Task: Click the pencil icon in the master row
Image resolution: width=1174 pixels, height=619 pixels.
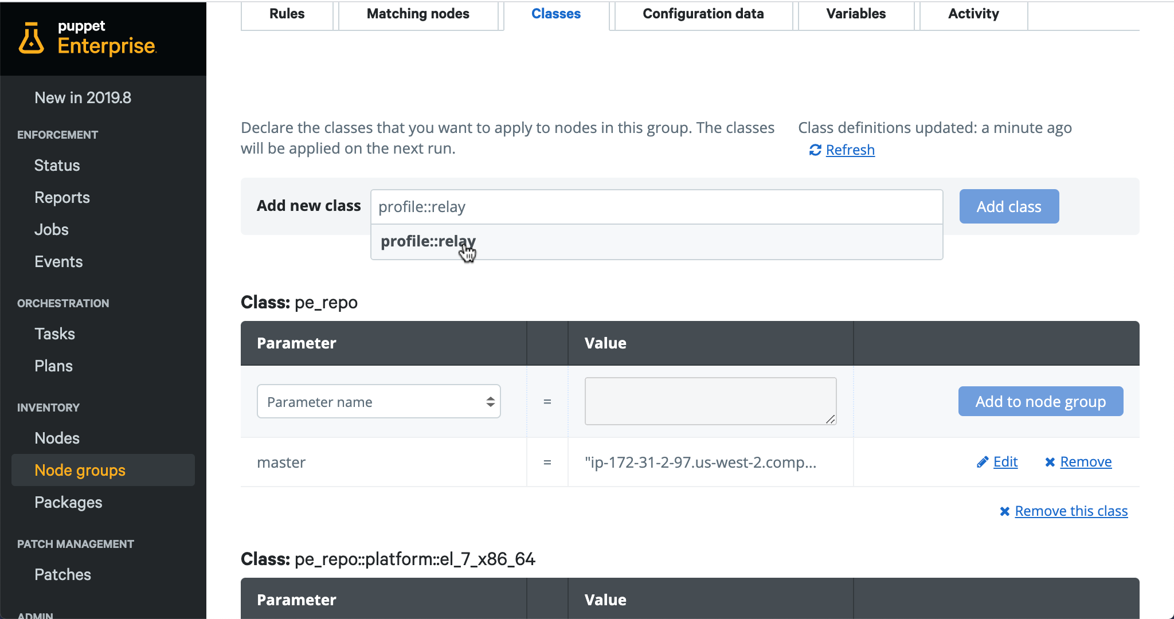Action: [983, 462]
